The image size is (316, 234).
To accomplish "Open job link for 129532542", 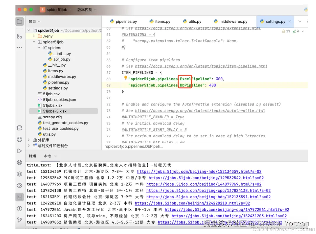I will [x=206, y=178].
